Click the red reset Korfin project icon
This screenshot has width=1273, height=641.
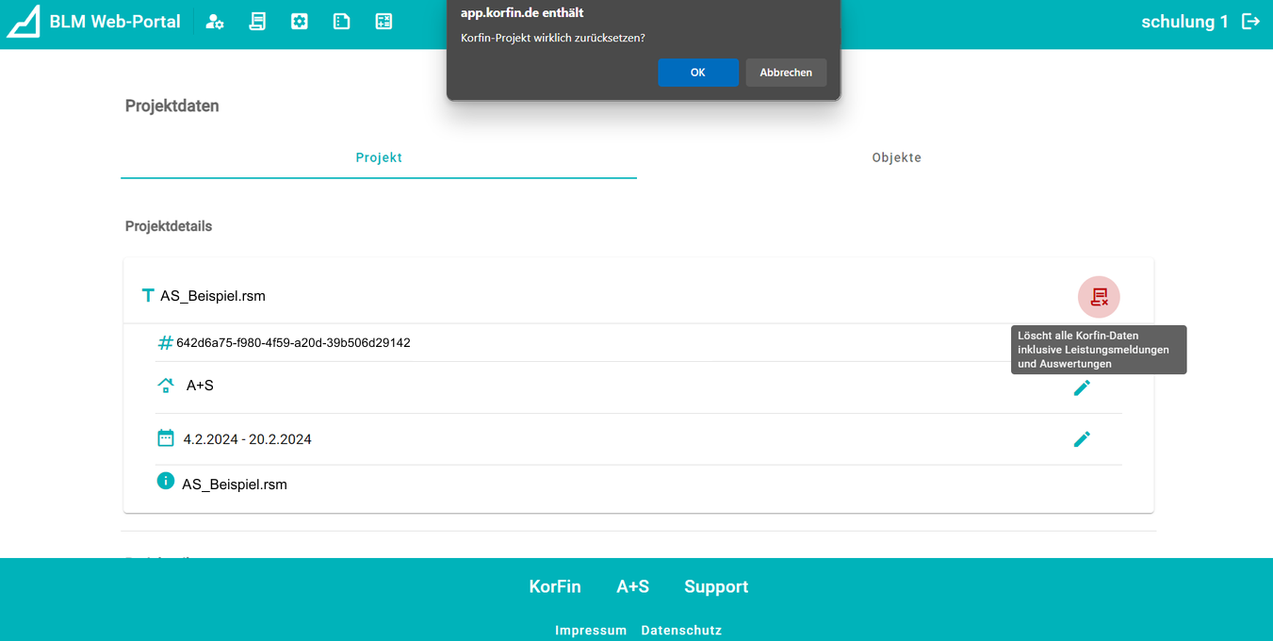[1099, 297]
